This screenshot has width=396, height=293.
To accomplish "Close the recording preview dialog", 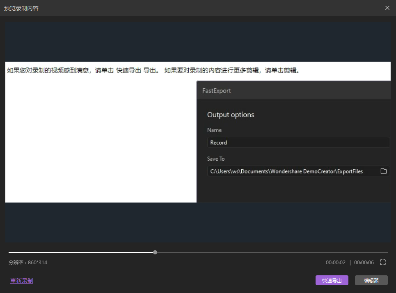I will (387, 8).
